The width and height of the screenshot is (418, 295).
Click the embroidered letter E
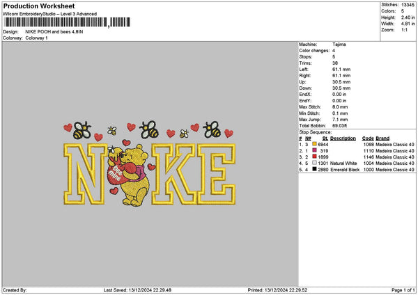coord(217,174)
